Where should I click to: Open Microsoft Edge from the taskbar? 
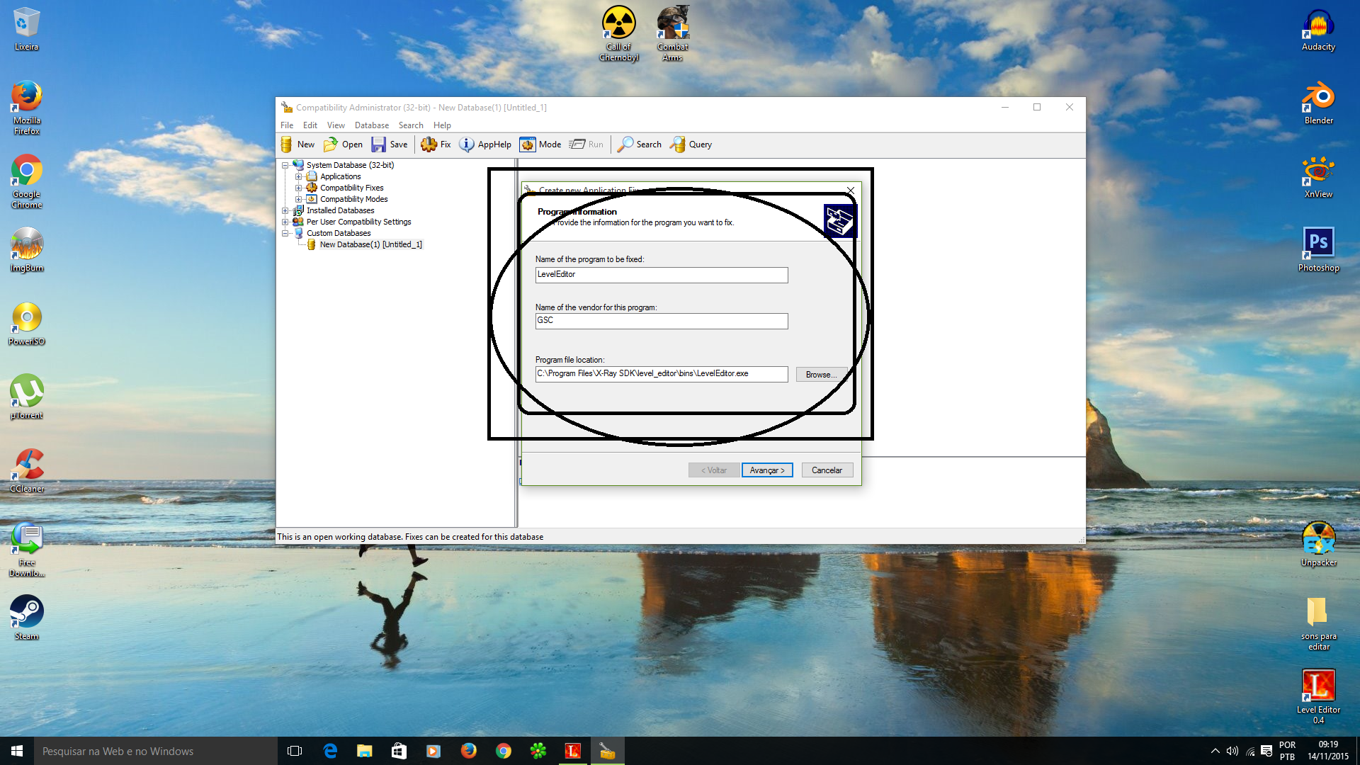point(330,751)
